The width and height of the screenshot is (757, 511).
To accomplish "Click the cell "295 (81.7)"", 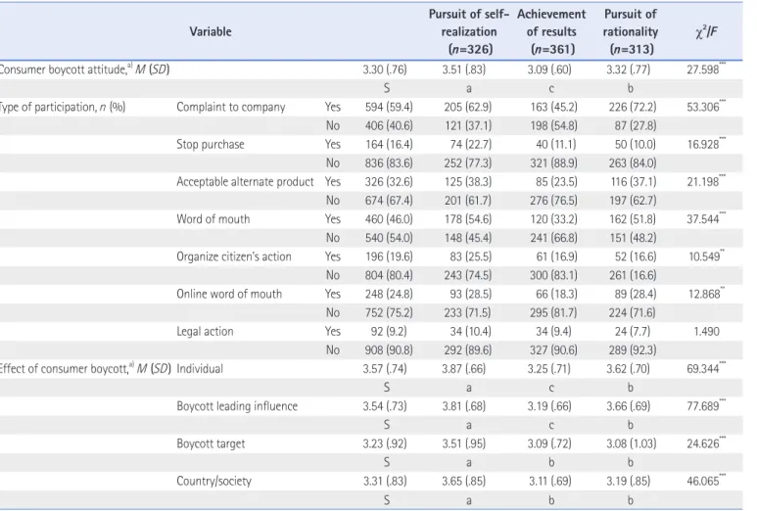I will (553, 312).
